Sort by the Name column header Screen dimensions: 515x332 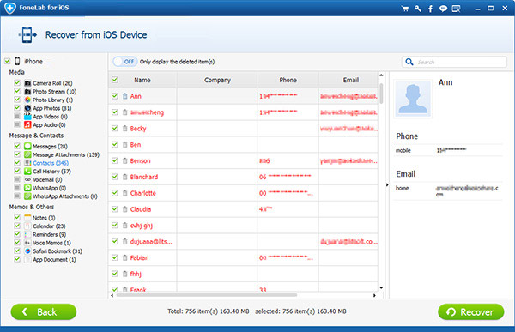click(142, 80)
